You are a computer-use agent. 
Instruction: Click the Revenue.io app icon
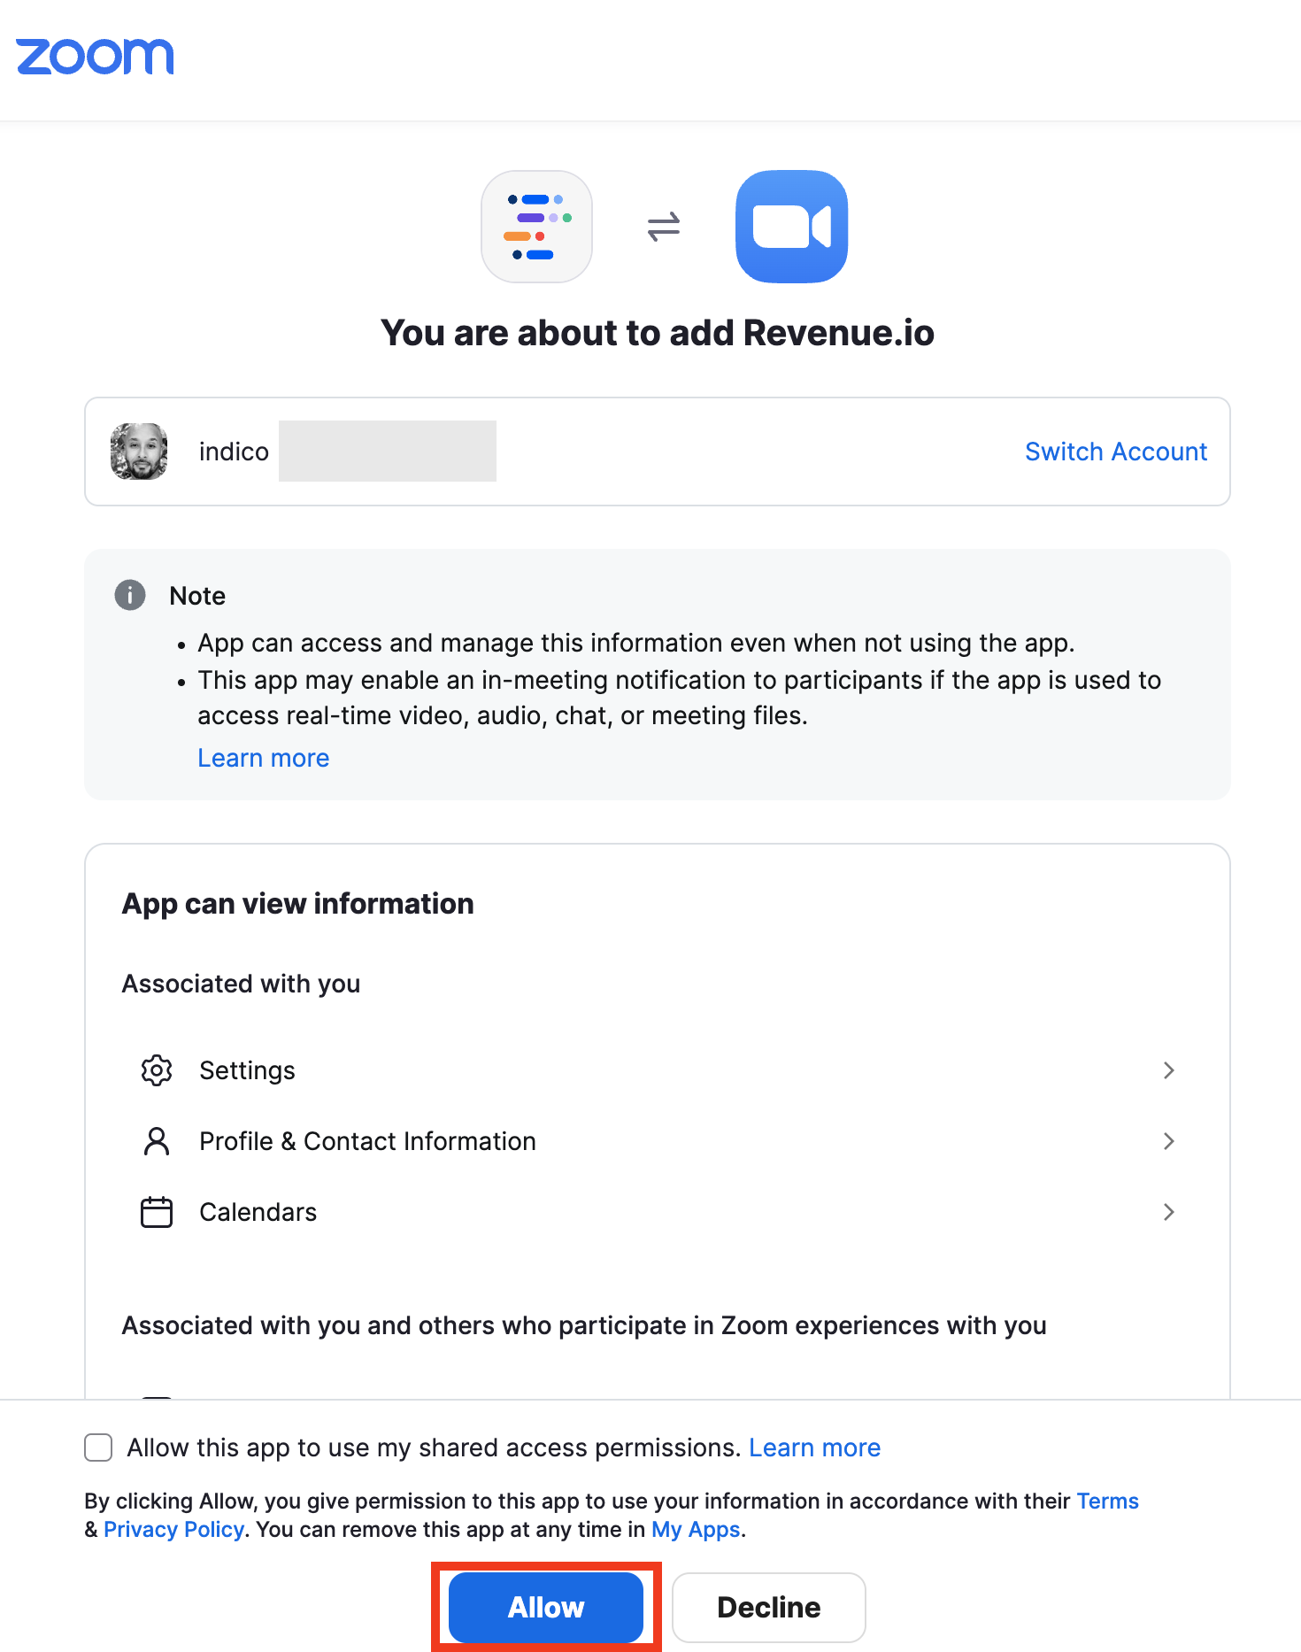click(536, 227)
